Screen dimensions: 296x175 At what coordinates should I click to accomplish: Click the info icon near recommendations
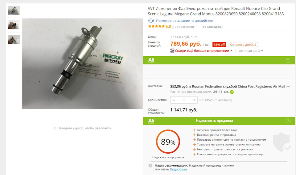(150, 165)
